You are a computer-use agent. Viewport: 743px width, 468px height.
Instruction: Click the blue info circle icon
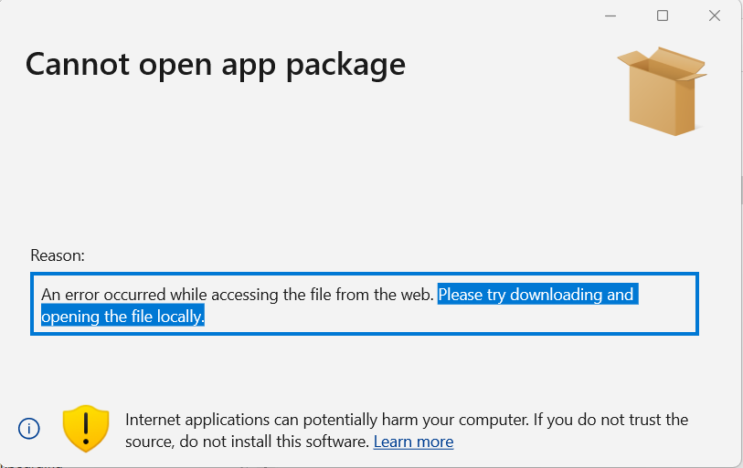pyautogui.click(x=29, y=429)
